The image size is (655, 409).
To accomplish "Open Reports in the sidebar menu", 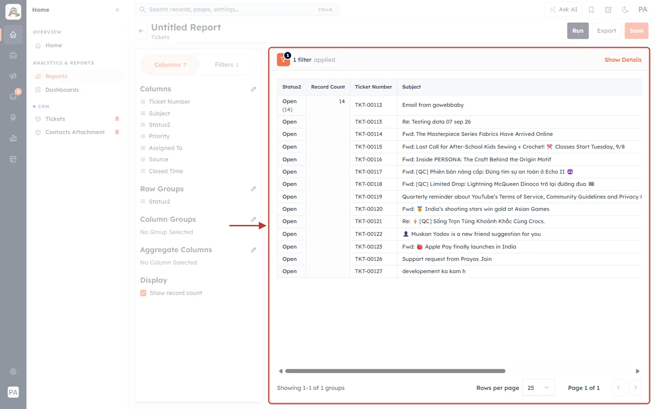I will tap(78, 76).
